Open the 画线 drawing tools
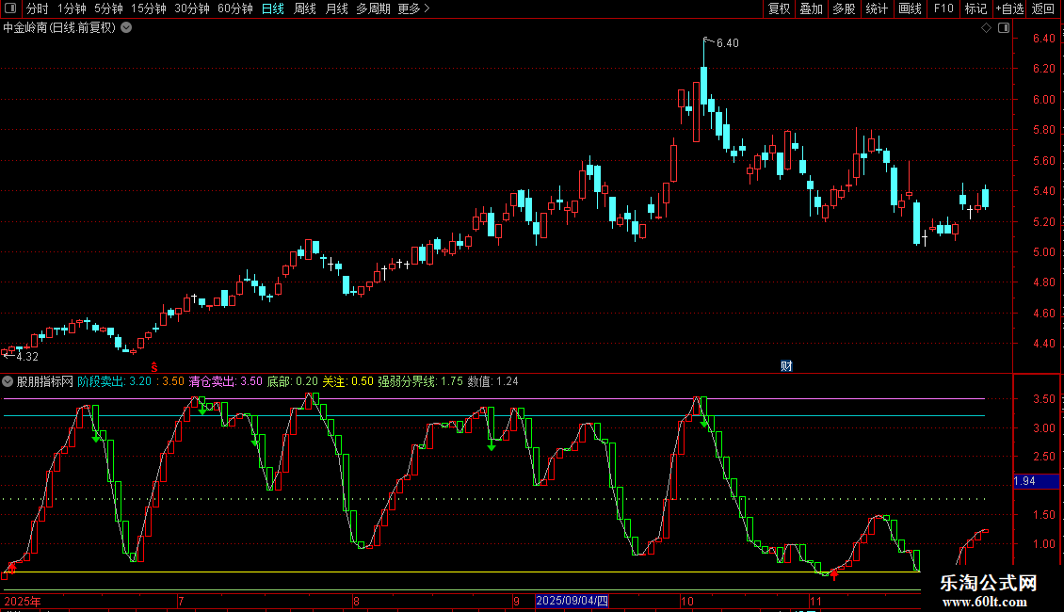1064x612 pixels. (x=910, y=9)
